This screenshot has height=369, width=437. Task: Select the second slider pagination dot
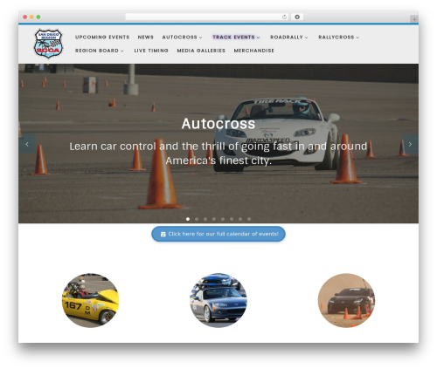click(197, 219)
